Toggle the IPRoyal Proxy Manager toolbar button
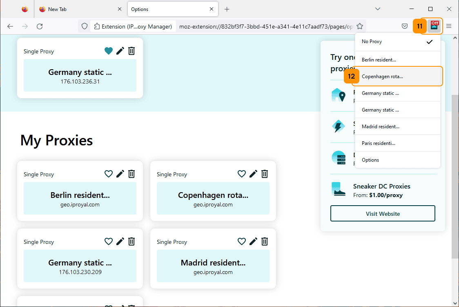This screenshot has width=459, height=307. [434, 26]
